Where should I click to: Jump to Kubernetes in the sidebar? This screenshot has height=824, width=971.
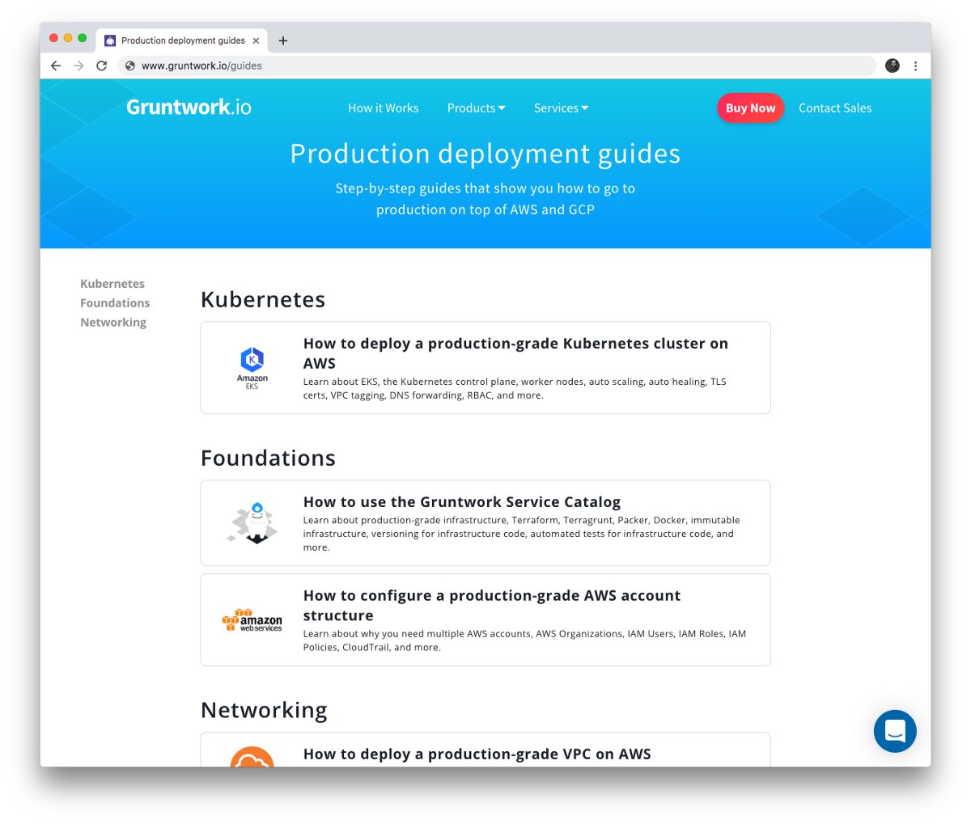coord(112,284)
